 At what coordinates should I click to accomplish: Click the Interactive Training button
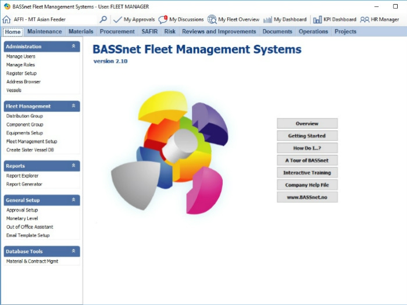click(308, 173)
